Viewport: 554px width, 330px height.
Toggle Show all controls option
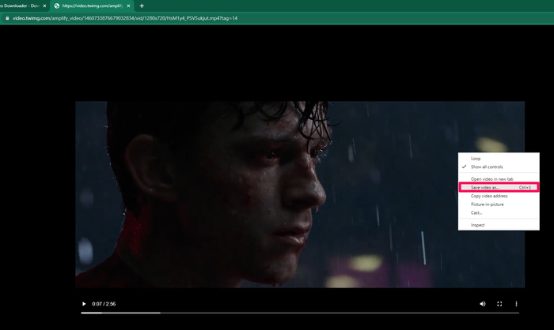click(x=499, y=167)
